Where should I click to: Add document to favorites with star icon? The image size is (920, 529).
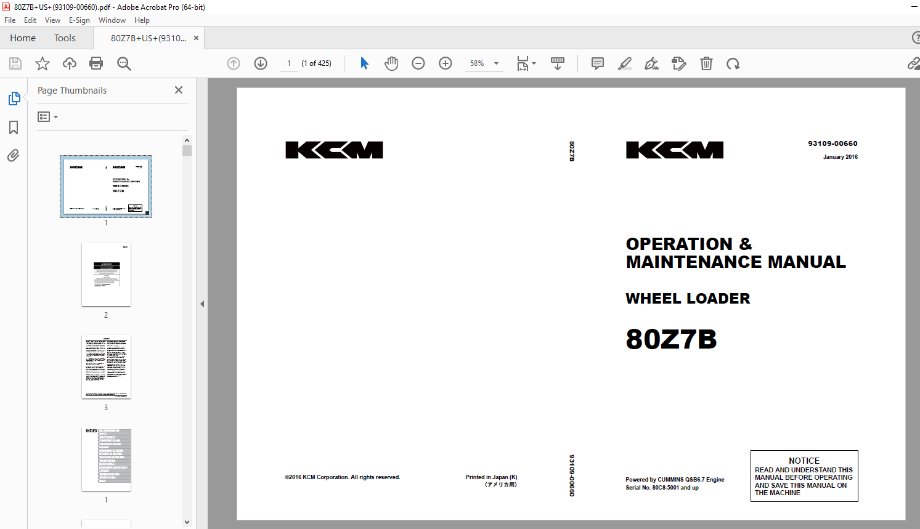pos(43,63)
